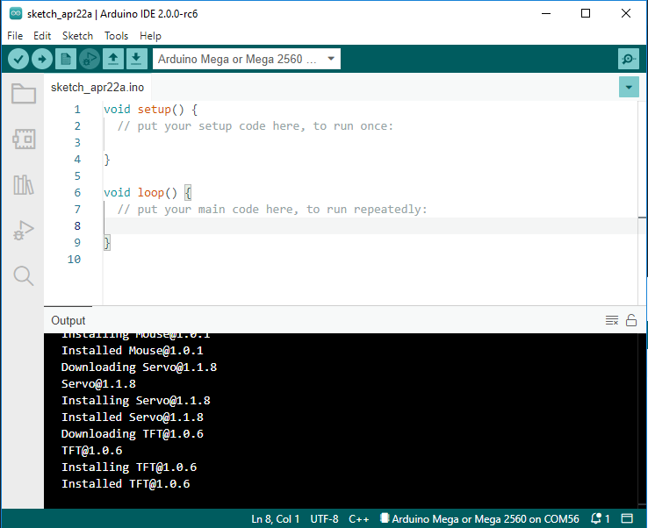This screenshot has width=648, height=528.
Task: Open the Sketch menu
Action: click(77, 36)
